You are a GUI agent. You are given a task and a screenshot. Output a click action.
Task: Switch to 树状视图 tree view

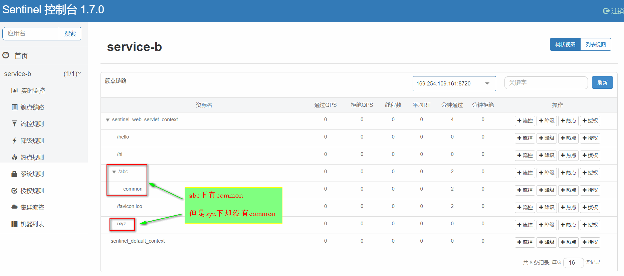pos(565,44)
